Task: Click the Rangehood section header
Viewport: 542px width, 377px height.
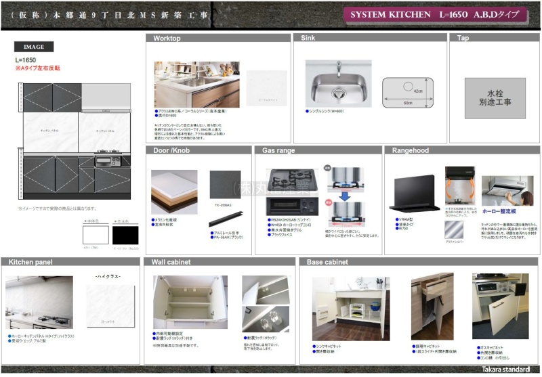Action: click(410, 150)
